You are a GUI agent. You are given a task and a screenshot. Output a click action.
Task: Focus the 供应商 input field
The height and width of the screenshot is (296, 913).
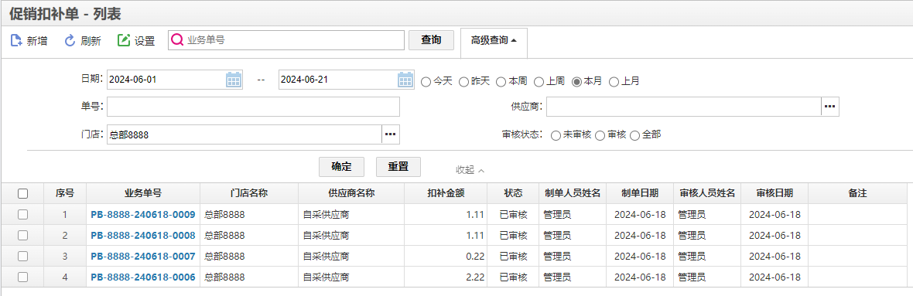(x=683, y=107)
